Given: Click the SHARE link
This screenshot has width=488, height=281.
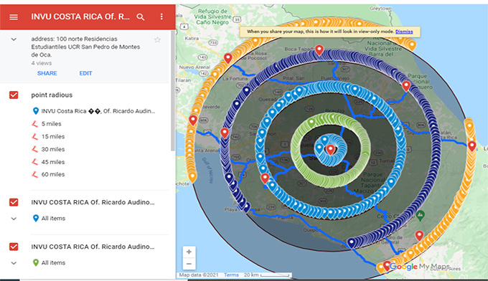Looking at the screenshot, I should pos(47,73).
